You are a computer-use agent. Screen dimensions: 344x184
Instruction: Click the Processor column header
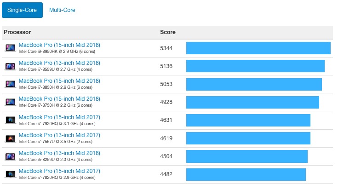[17, 32]
